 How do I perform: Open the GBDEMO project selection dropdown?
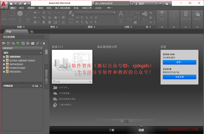click(x=41, y=48)
